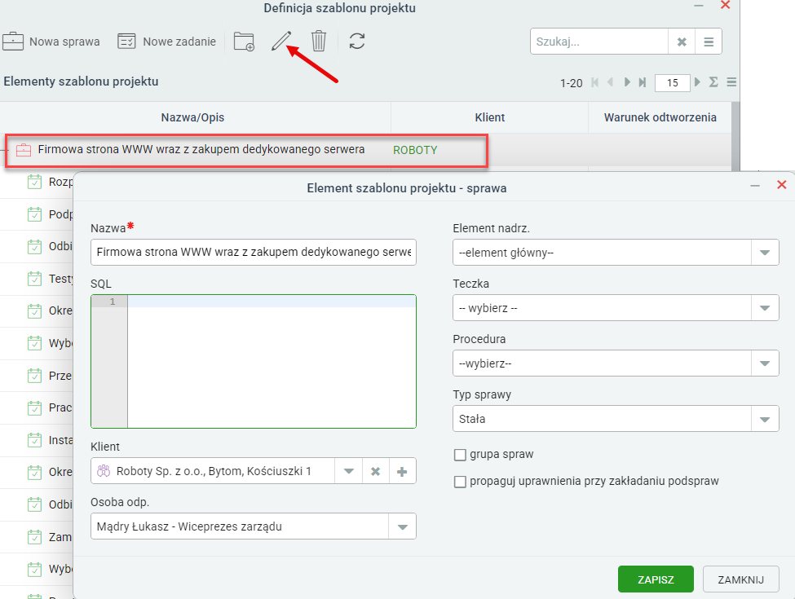Screen dimensions: 795x599
Task: Click the trash delete icon
Action: [318, 41]
